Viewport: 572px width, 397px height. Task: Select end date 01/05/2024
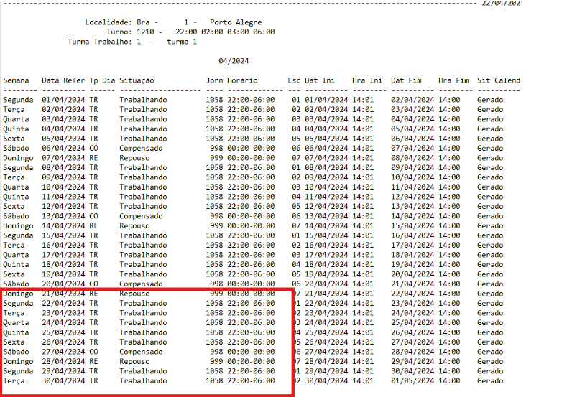point(412,381)
